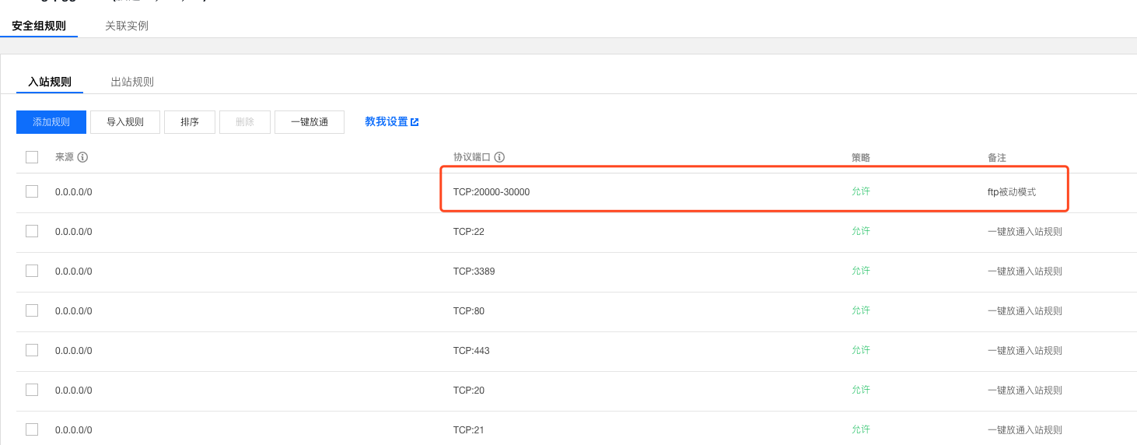The width and height of the screenshot is (1137, 445).
Task: Click the TCP:20 port cell
Action: (469, 391)
